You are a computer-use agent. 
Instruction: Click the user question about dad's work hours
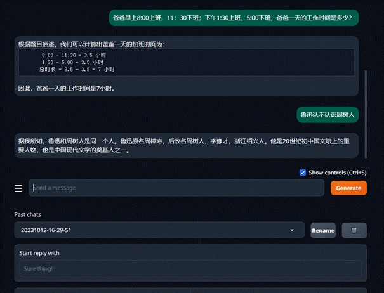point(235,18)
